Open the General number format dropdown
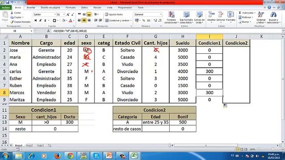This screenshot has width=285, height=160. pyautogui.click(x=160, y=14)
